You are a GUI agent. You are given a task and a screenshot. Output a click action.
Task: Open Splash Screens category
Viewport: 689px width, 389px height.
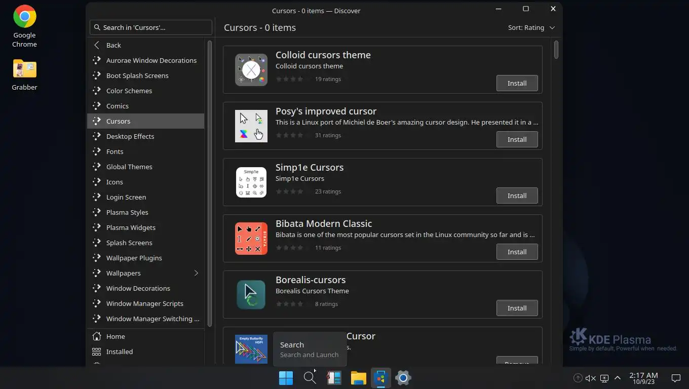(x=146, y=243)
